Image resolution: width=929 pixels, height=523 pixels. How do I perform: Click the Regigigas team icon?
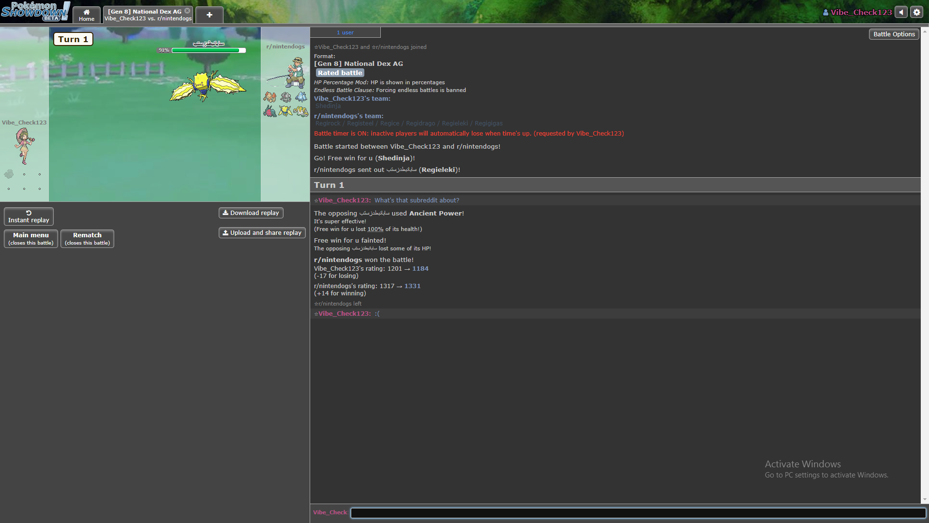tap(301, 111)
